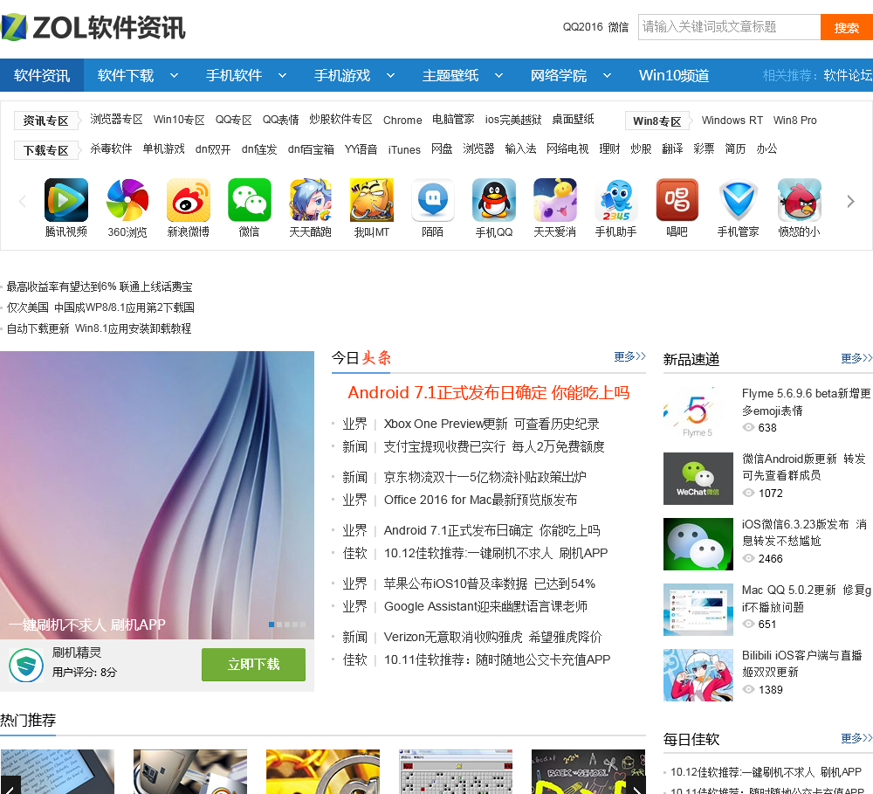The width and height of the screenshot is (873, 794).
Task: Open the 2345 手机助手 icon
Action: 615,200
